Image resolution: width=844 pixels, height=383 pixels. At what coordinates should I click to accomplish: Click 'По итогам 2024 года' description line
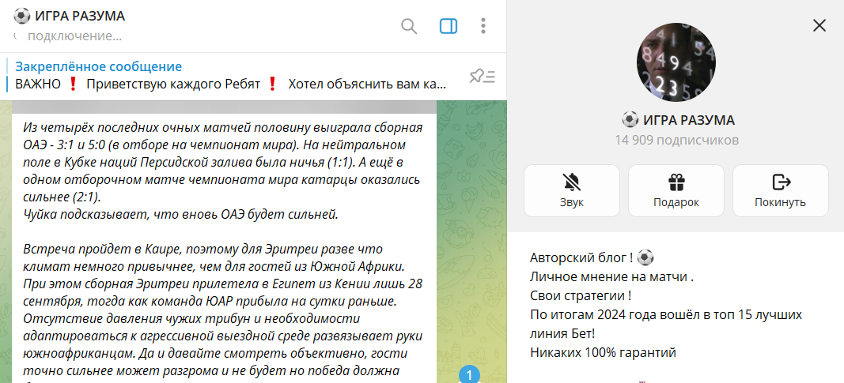point(666,324)
